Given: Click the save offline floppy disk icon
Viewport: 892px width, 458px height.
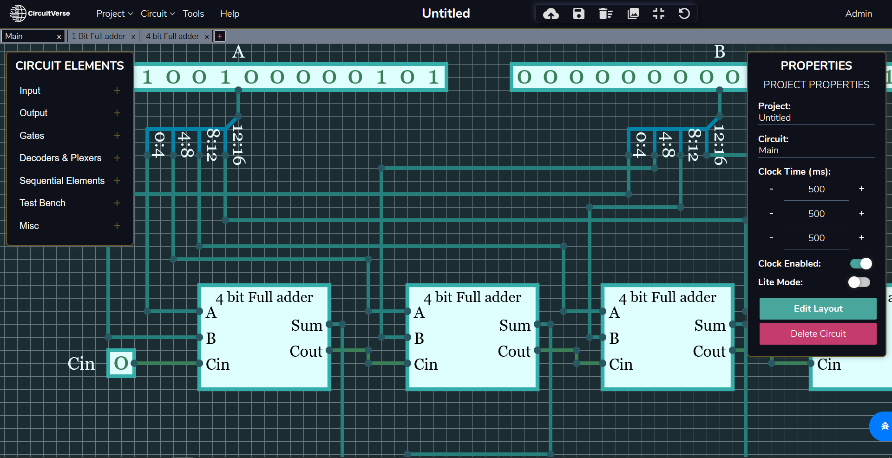Looking at the screenshot, I should (578, 14).
